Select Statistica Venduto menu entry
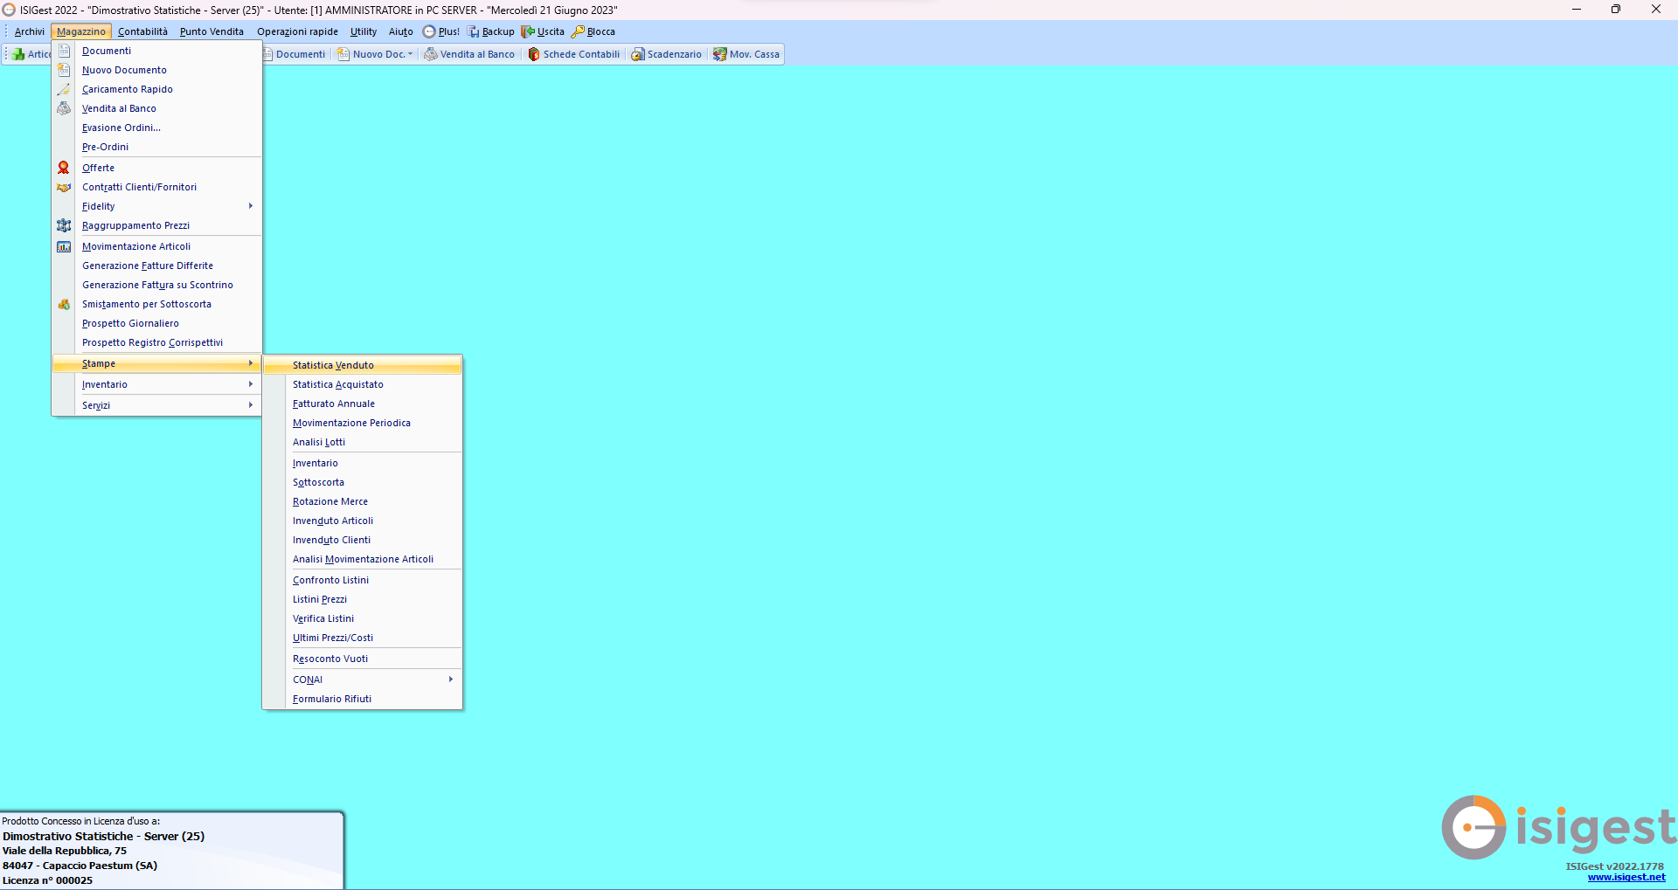Screen dimensions: 1678x890 pyautogui.click(x=333, y=365)
